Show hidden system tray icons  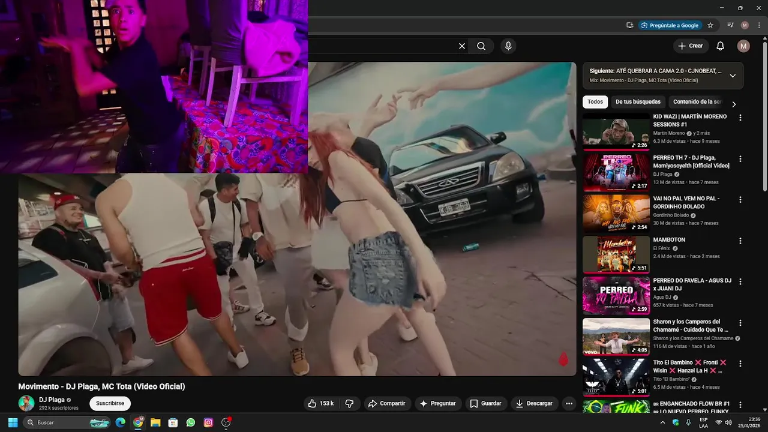point(662,422)
